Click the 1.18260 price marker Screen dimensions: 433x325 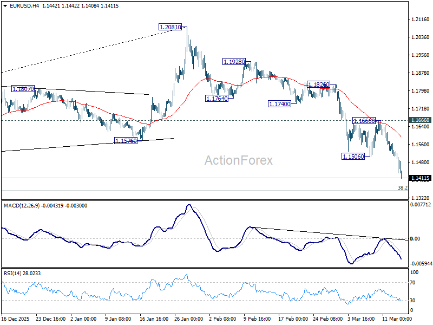point(319,84)
